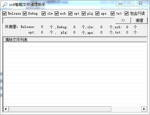
Task: Click the ncb: count label
Action: pos(118,27)
